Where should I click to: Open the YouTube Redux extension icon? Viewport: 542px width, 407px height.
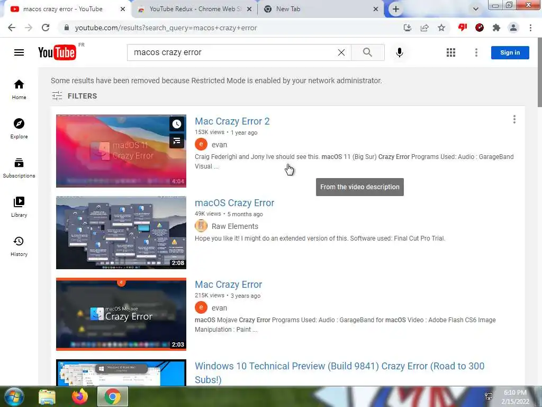coord(480,28)
